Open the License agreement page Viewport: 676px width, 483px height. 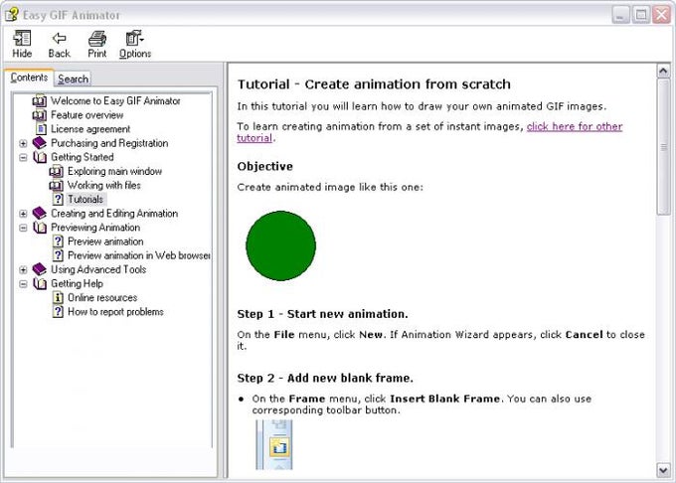click(90, 129)
